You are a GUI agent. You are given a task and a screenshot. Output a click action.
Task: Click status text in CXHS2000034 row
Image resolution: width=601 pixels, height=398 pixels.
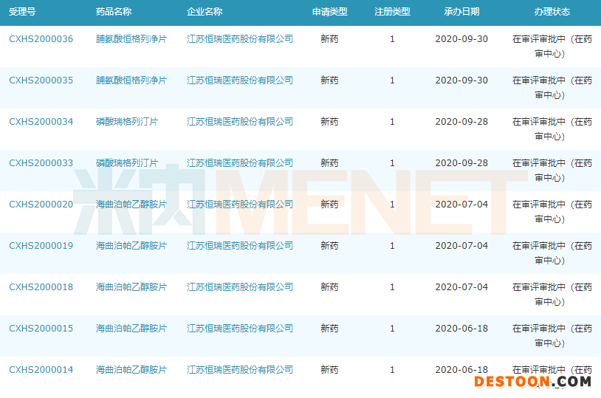click(x=552, y=128)
